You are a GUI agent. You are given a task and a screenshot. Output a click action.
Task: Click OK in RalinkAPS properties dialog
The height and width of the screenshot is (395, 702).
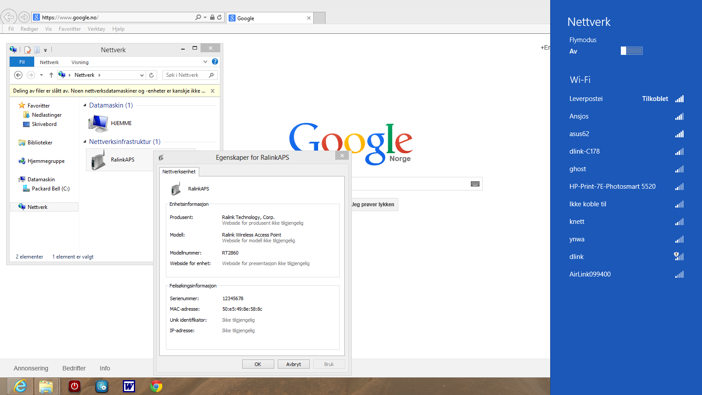[258, 364]
